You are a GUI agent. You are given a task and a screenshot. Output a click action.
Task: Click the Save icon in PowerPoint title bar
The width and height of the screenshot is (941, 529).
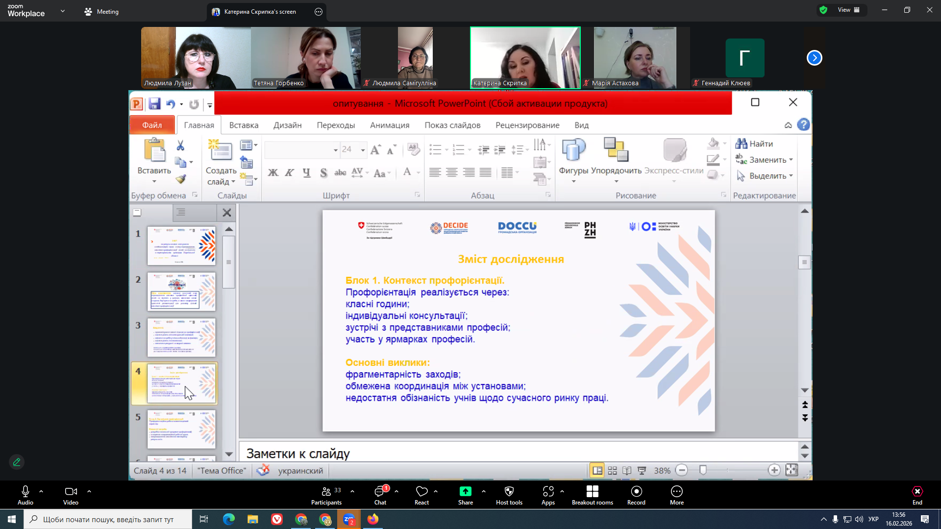[x=154, y=104]
